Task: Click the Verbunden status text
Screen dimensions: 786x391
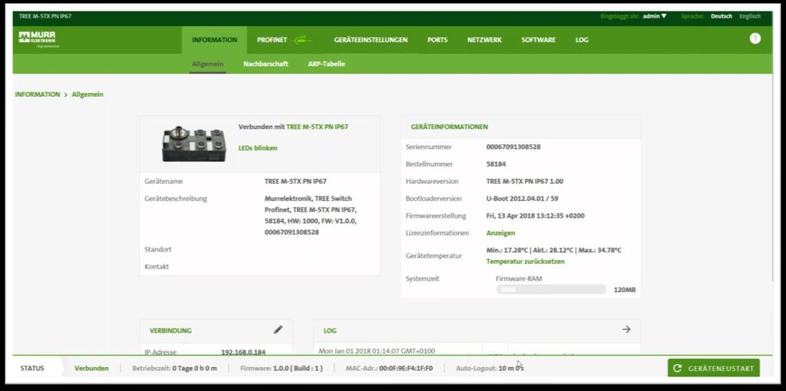Action: [92, 368]
